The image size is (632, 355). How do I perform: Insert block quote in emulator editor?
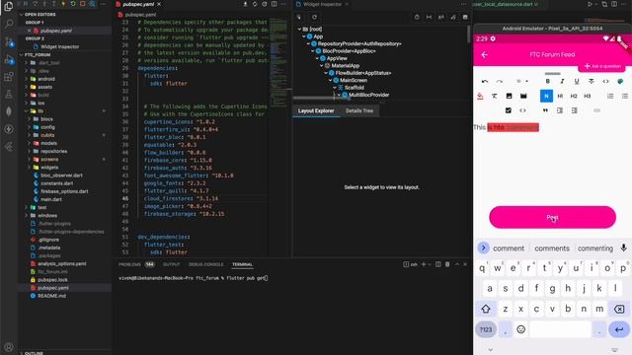(x=545, y=110)
